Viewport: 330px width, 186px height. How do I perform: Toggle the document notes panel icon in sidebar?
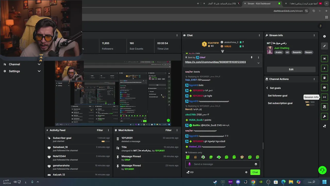324,78
